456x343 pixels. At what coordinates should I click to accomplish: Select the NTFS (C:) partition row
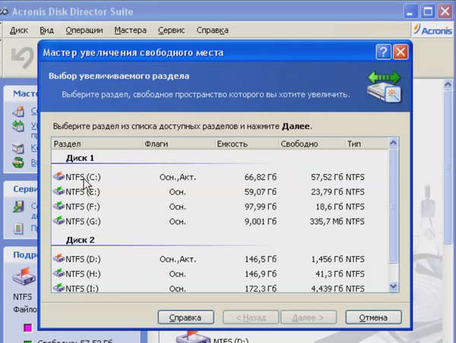click(220, 177)
